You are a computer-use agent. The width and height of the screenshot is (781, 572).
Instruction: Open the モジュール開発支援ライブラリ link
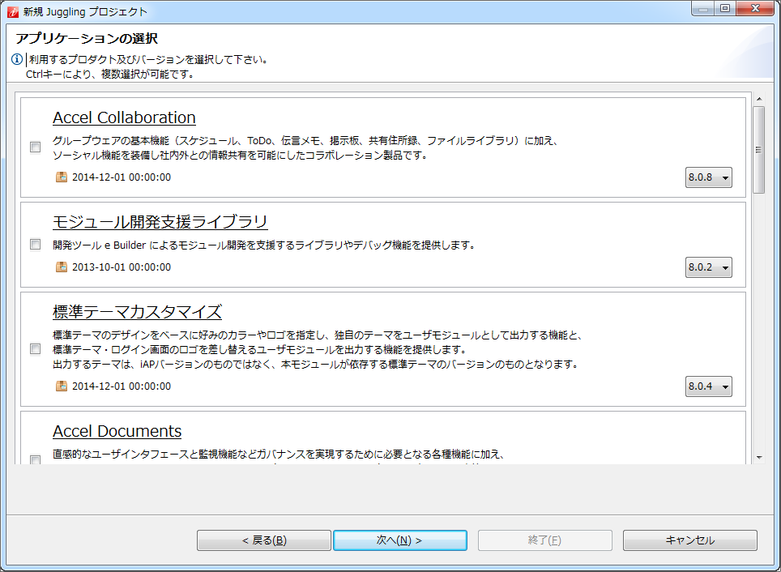point(160,222)
